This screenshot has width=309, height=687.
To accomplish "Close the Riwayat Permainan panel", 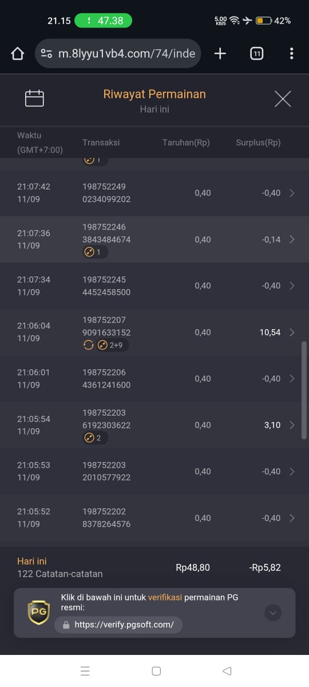I will pyautogui.click(x=283, y=99).
